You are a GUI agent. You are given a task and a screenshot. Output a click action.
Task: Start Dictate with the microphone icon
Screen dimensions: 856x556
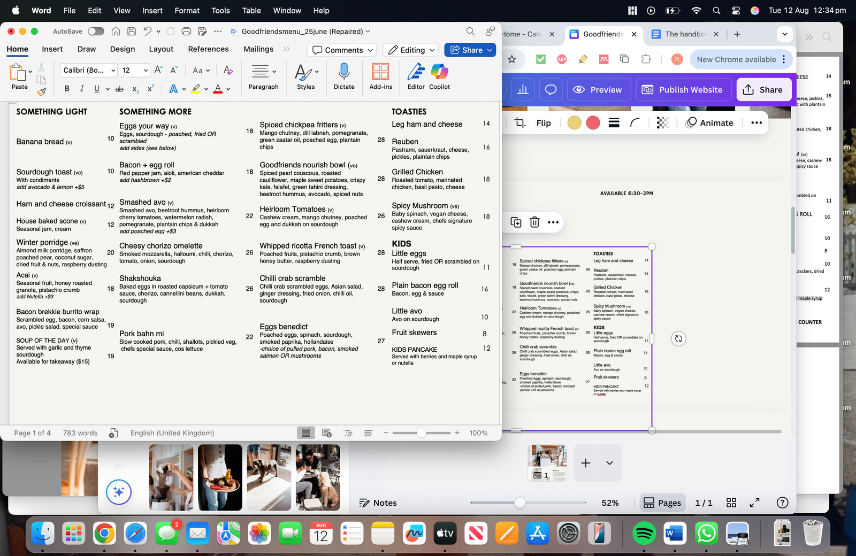coord(344,76)
